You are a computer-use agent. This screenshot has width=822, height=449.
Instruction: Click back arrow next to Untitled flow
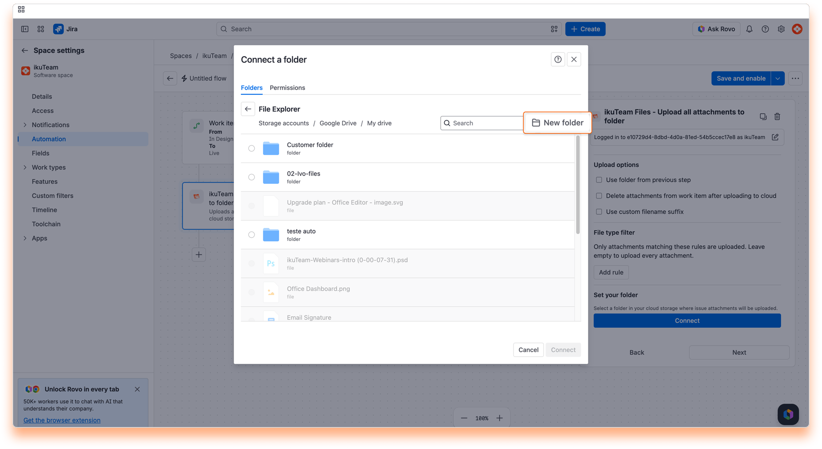[x=170, y=78]
